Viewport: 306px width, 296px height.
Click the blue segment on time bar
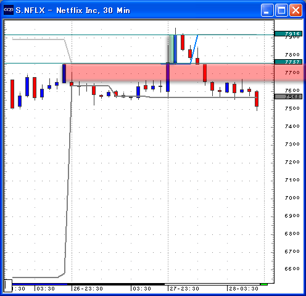tap(39, 284)
